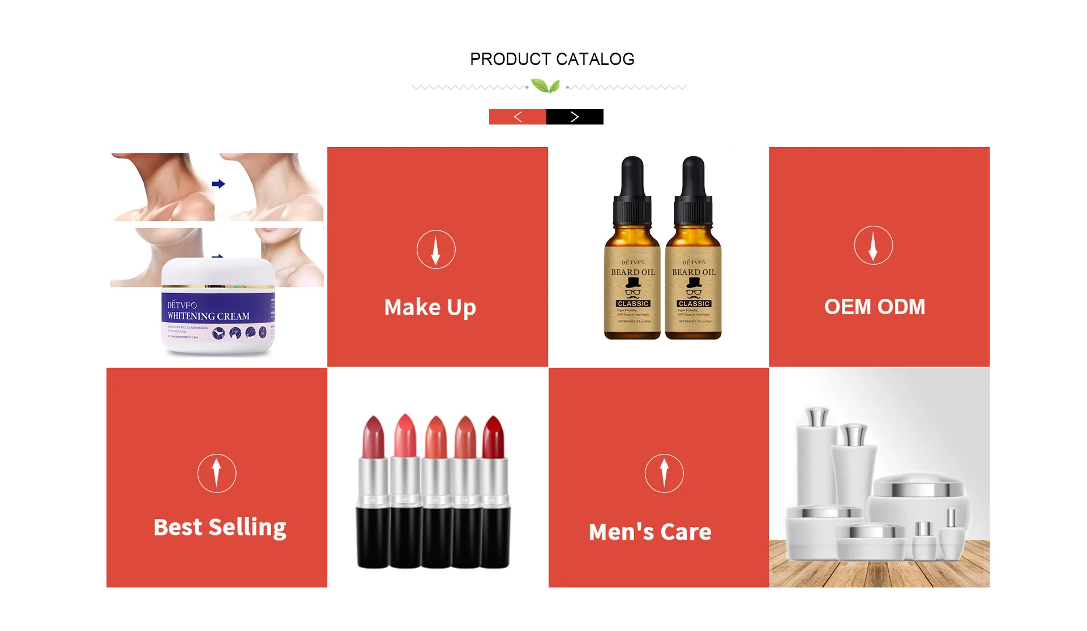
Task: Select the Men's Care label
Action: 650,532
